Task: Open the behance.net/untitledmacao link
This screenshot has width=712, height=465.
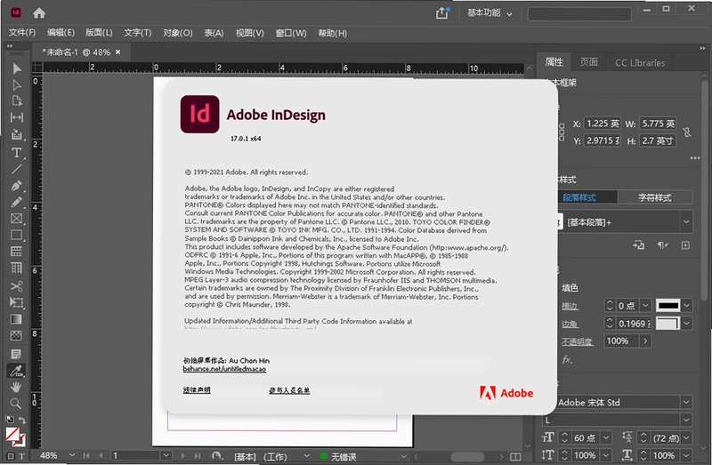Action: click(x=224, y=369)
